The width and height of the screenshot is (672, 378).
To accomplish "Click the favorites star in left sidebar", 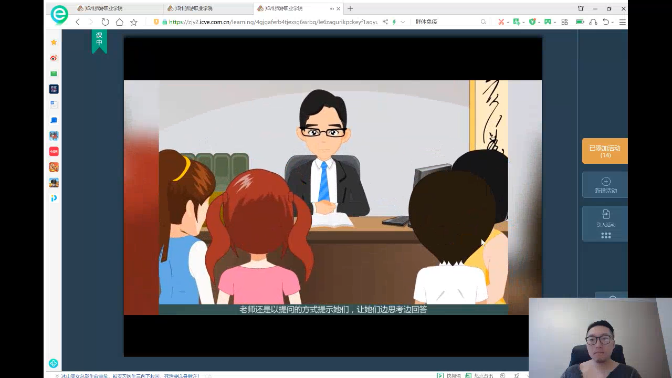I will click(x=54, y=43).
